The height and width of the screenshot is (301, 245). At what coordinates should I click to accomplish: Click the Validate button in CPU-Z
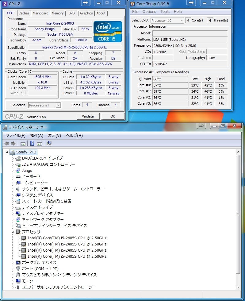tap(88, 116)
